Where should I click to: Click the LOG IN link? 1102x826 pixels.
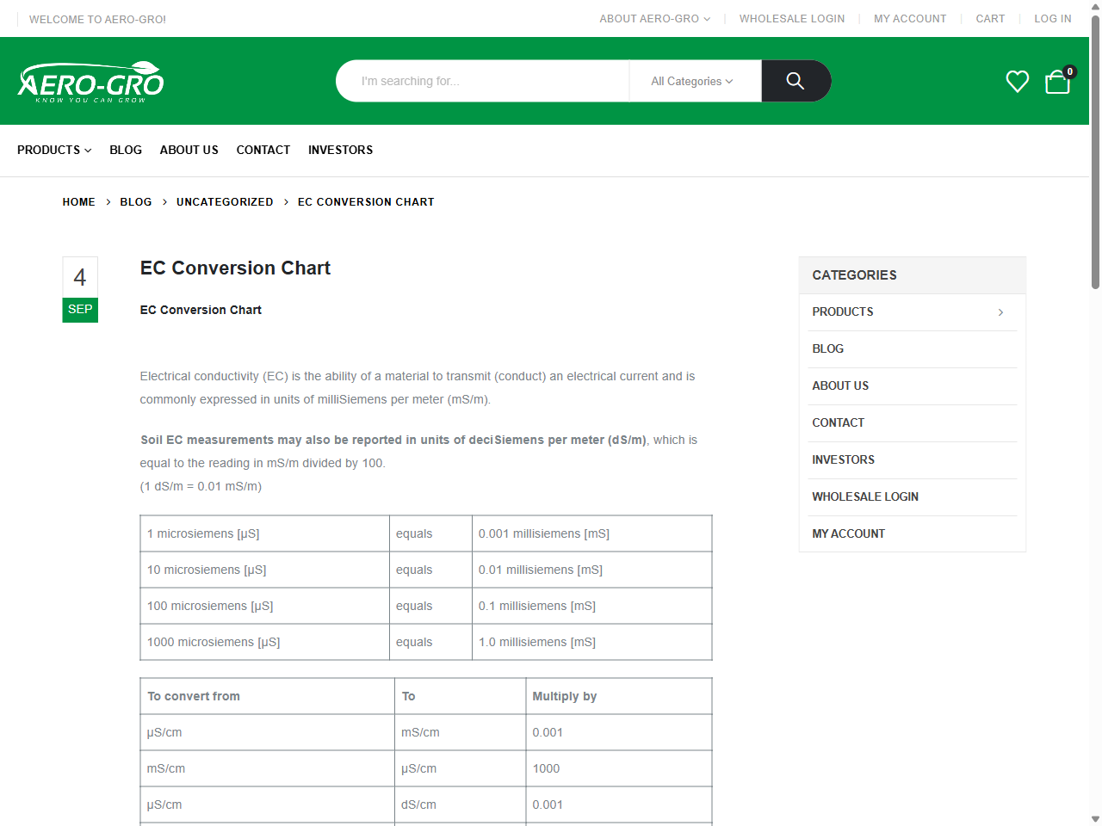tap(1053, 18)
